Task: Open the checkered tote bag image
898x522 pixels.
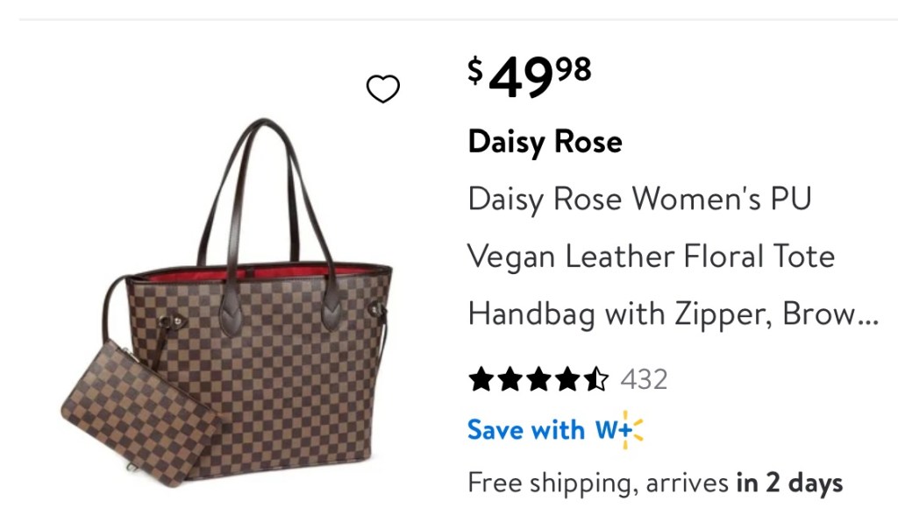Action: [x=226, y=303]
